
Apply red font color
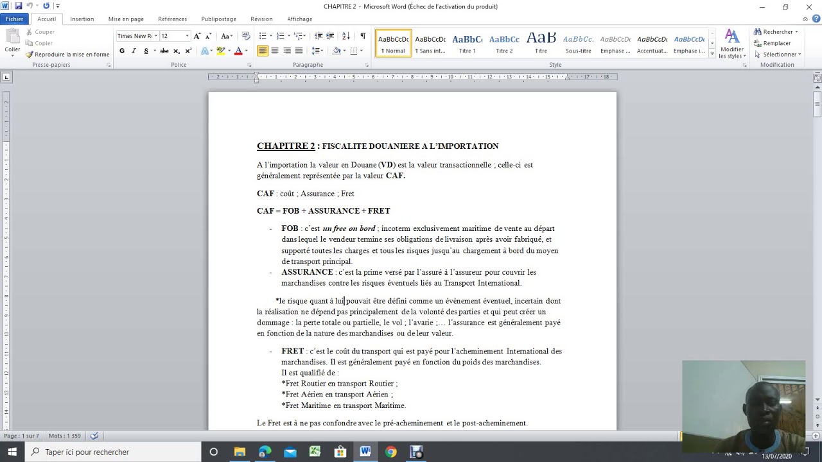pyautogui.click(x=238, y=51)
